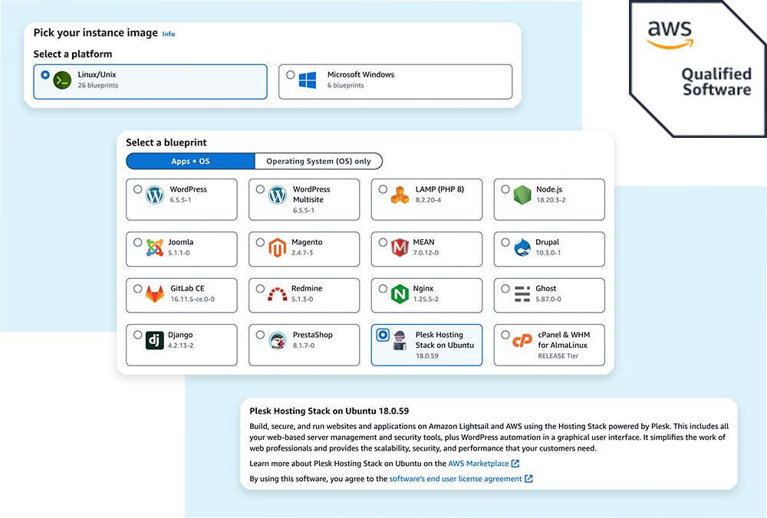Click the Drupal droplet icon
This screenshot has height=518, width=767.
tap(522, 248)
